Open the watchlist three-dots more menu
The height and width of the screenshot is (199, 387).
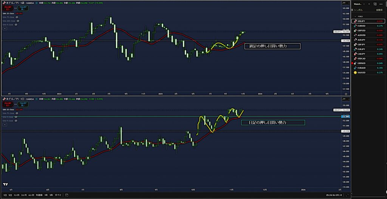pyautogui.click(x=381, y=4)
